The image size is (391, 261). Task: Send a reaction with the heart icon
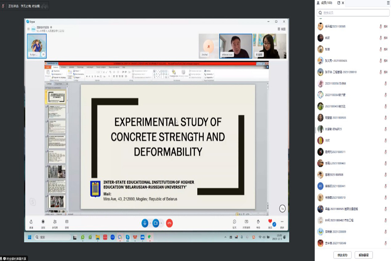tap(270, 221)
